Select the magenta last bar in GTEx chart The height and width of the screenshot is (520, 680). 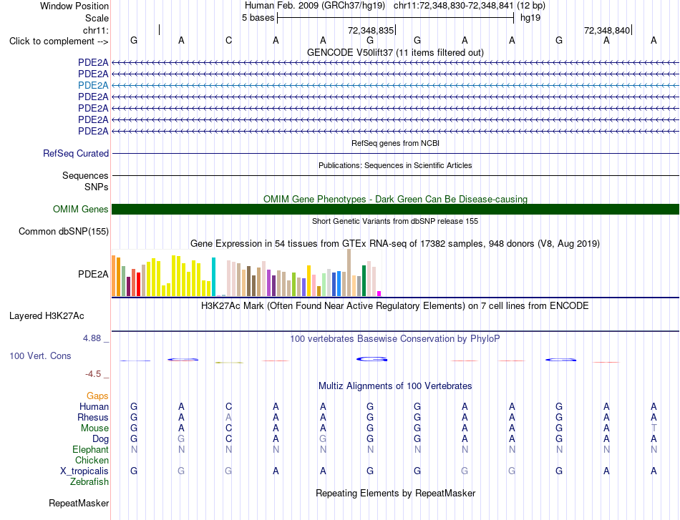tap(379, 294)
